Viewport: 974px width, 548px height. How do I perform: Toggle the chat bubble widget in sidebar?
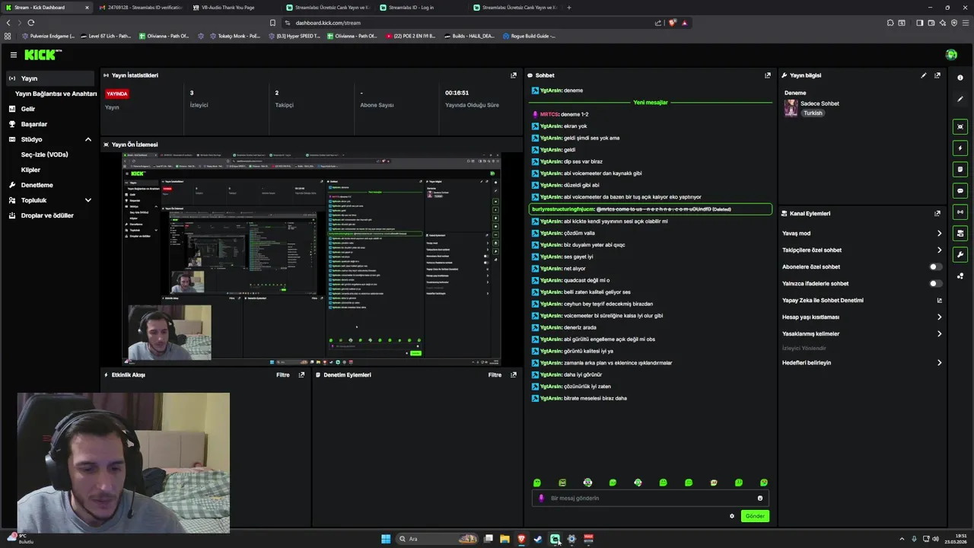(x=960, y=190)
